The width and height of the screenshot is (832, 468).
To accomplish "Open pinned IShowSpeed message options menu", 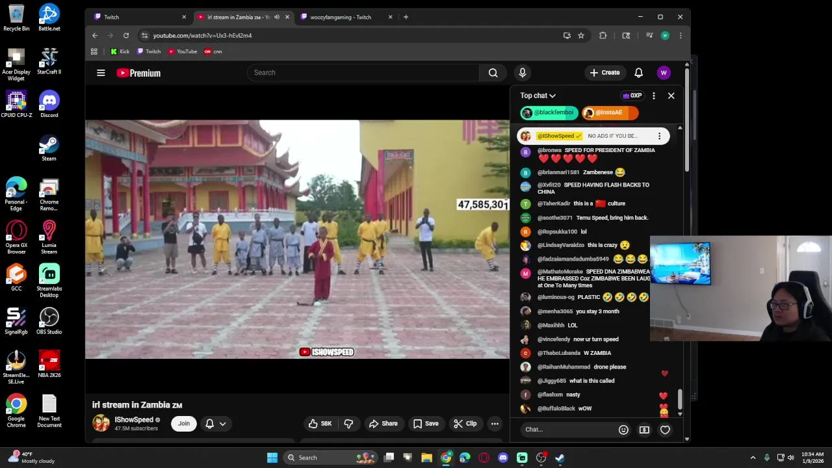I will 659,136.
